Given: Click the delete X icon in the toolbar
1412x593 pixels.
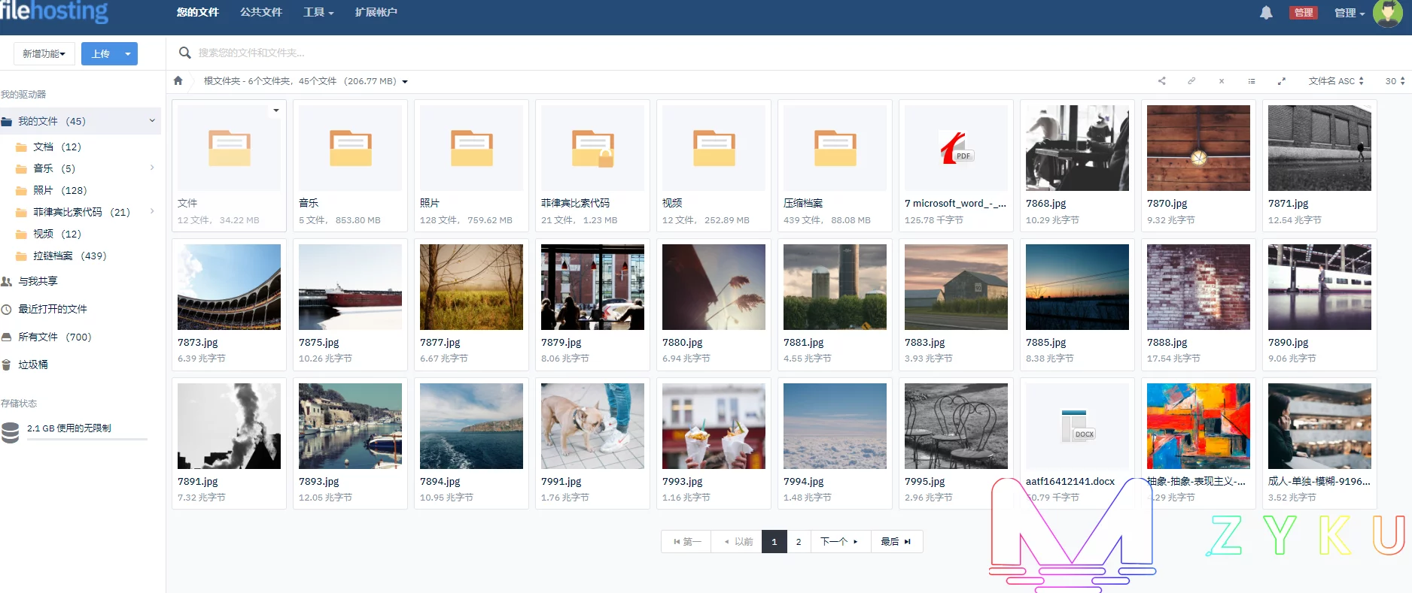Looking at the screenshot, I should pos(1222,81).
